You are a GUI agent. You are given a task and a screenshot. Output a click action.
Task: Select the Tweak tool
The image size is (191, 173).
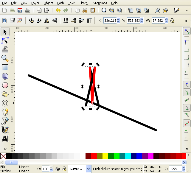[5, 49]
